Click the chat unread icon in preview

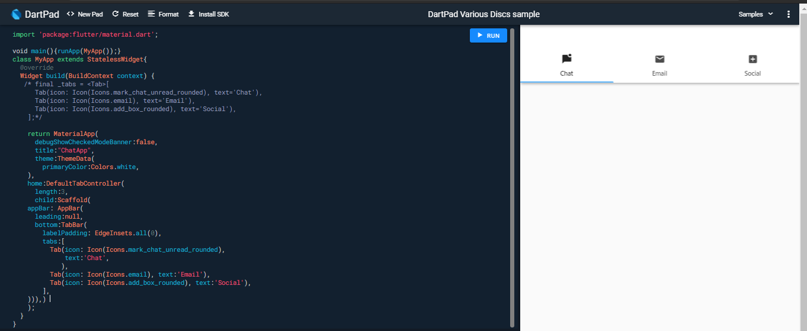point(566,59)
